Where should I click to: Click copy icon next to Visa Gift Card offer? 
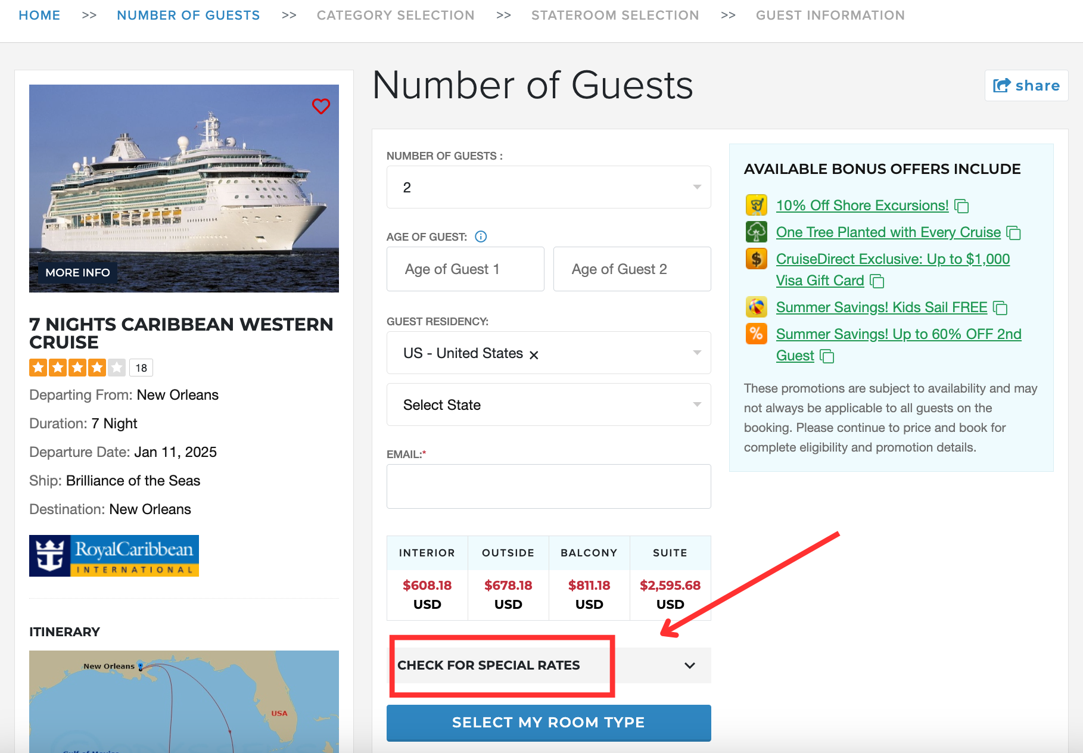click(x=877, y=281)
